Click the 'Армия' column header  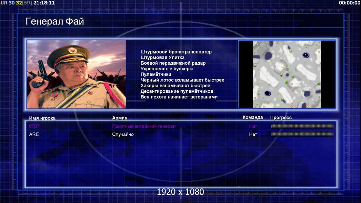click(x=120, y=118)
